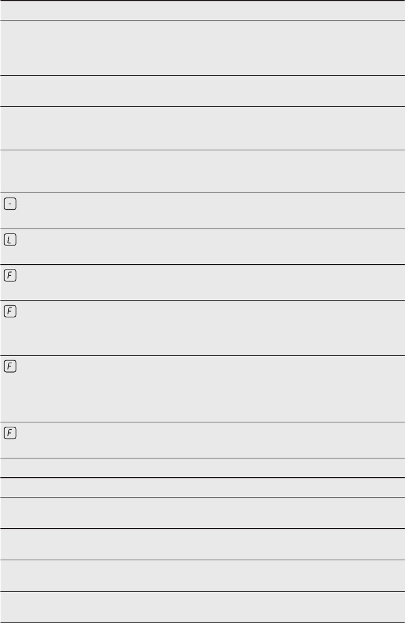Click the fourth blank row from the top
Screen dimensions: 405x623
[x=202, y=128]
